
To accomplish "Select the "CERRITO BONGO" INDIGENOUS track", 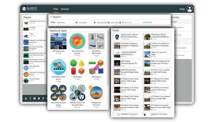I will pyautogui.click(x=127, y=54).
